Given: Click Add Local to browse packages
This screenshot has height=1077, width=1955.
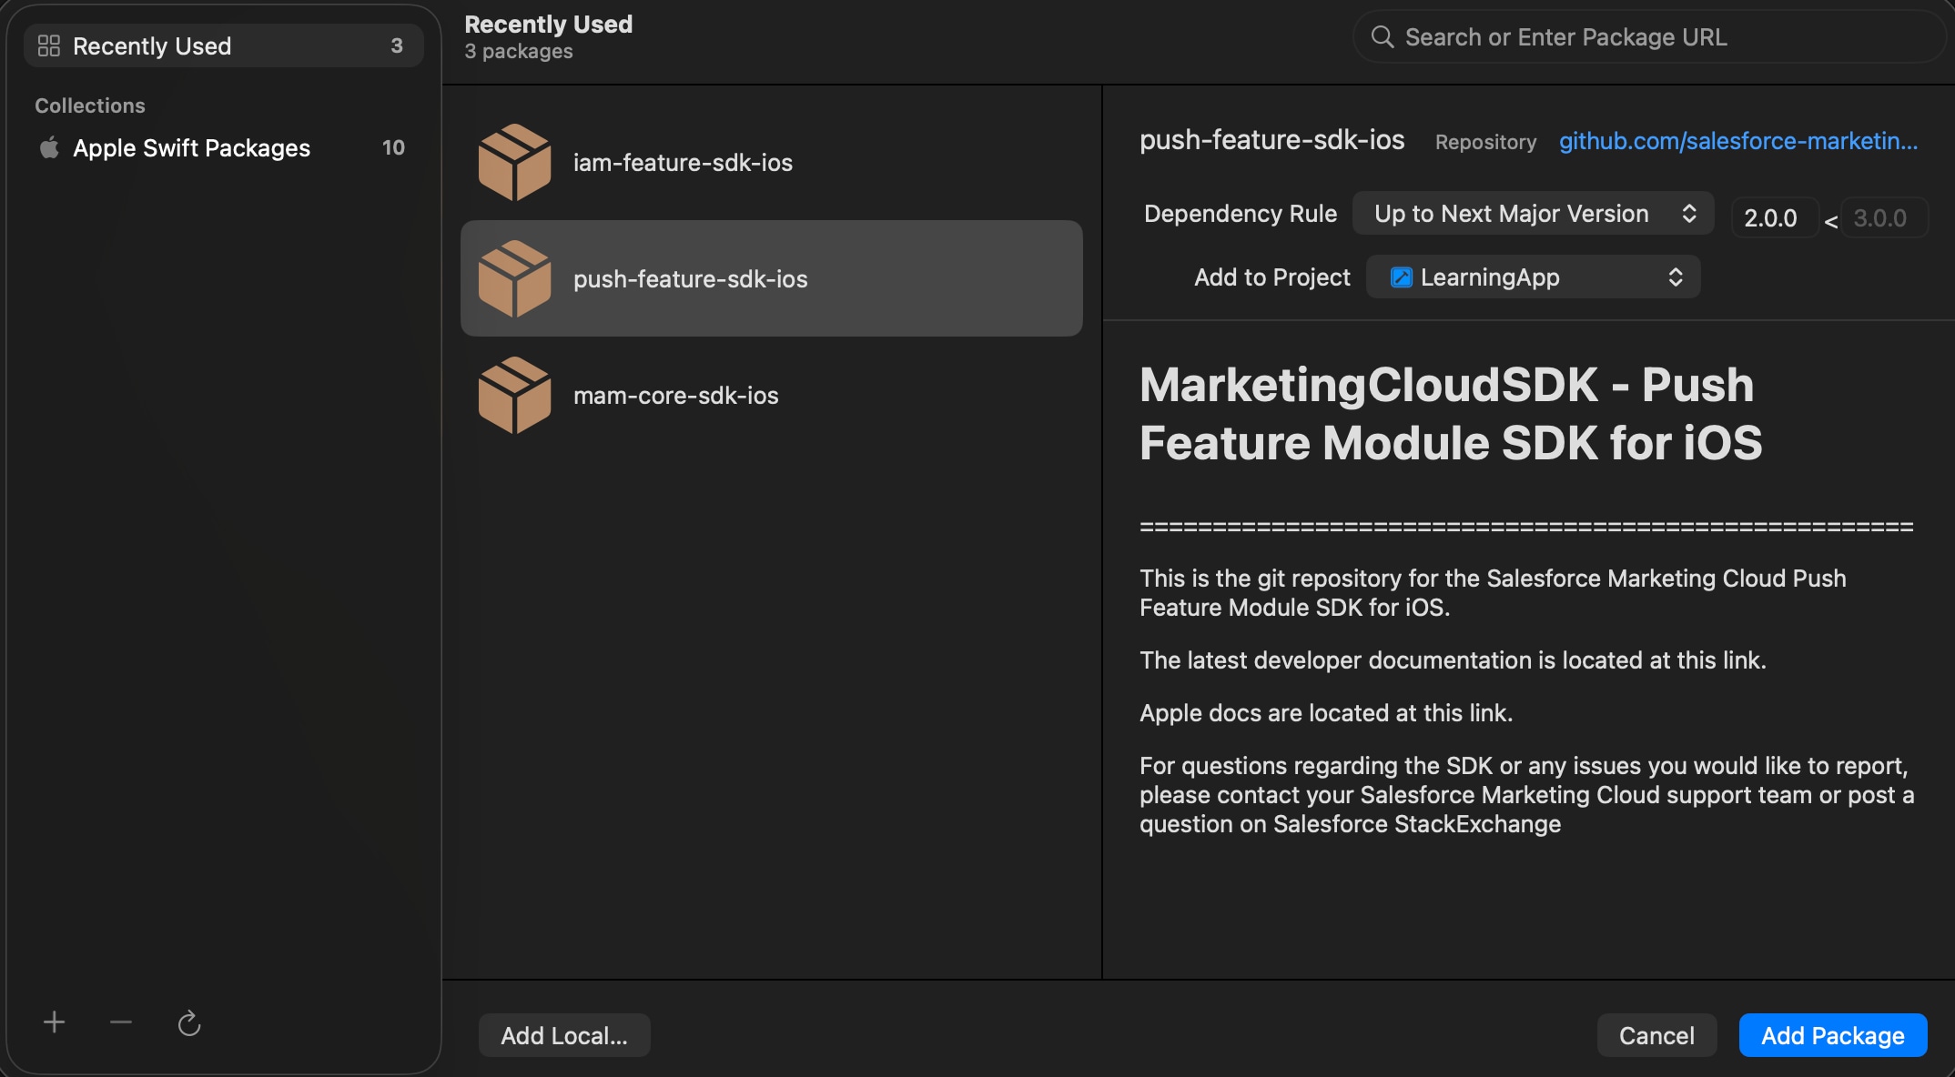Looking at the screenshot, I should coord(563,1034).
